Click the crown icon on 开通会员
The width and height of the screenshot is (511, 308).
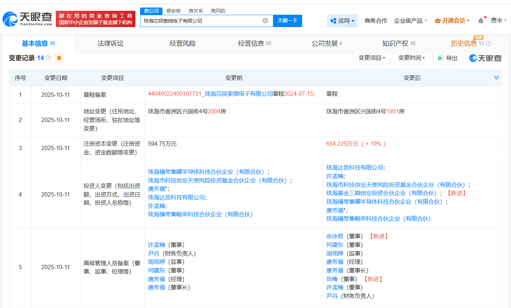click(438, 21)
